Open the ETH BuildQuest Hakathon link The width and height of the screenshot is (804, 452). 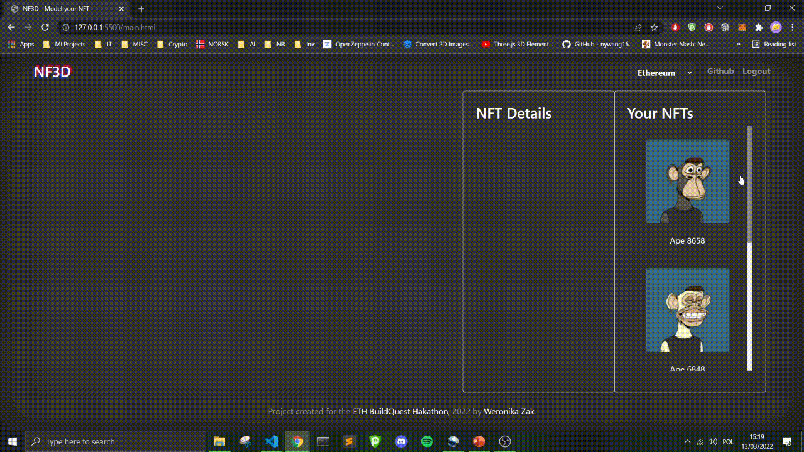[400, 412]
